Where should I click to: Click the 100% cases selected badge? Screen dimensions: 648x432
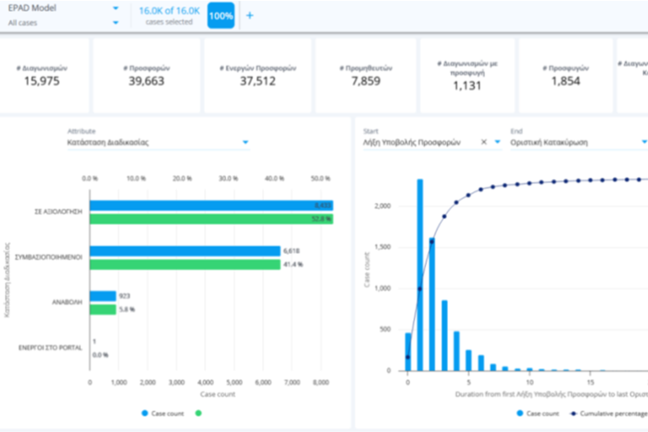220,16
